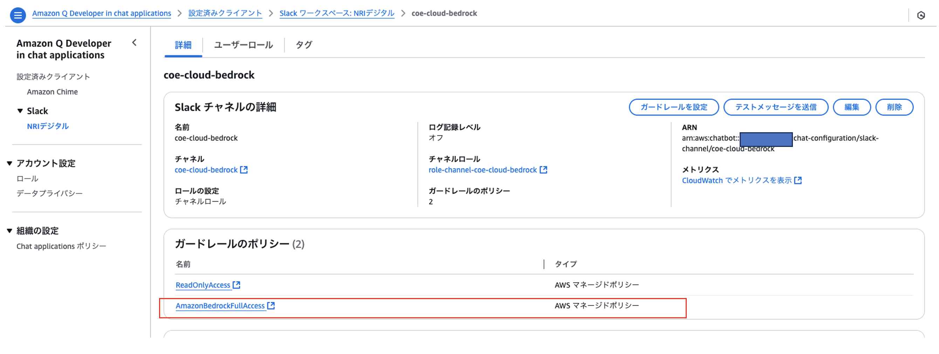This screenshot has width=939, height=354.
Task: Collapse the sidebar with the left chevron
Action: (134, 43)
